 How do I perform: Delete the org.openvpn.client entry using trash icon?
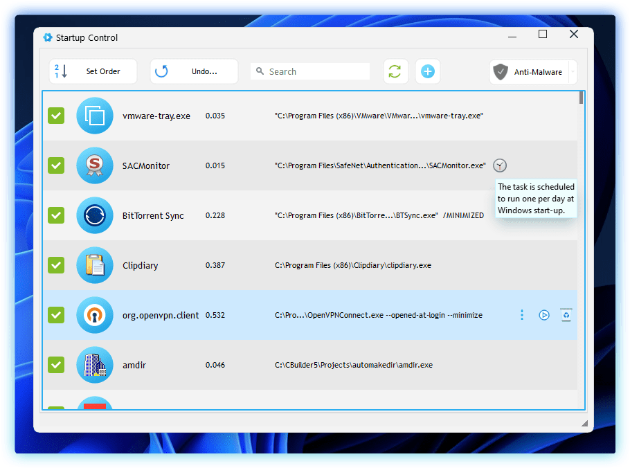(566, 315)
